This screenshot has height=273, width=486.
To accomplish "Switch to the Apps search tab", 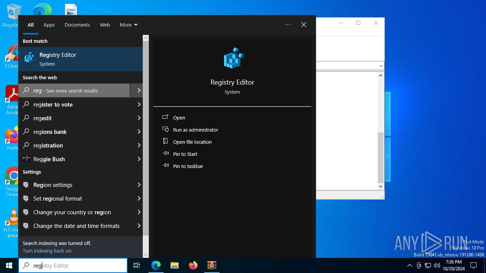I will 49,25.
